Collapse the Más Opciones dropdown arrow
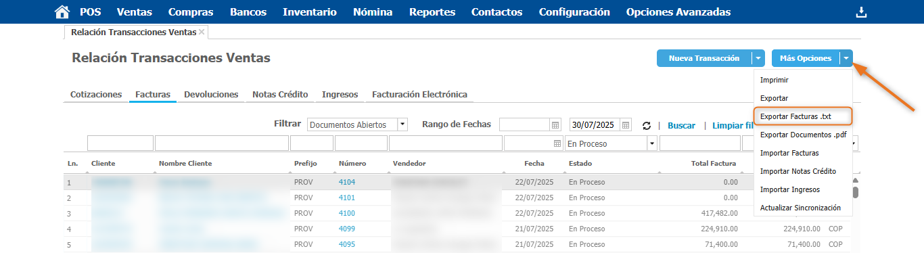This screenshot has height=253, width=924. 846,58
